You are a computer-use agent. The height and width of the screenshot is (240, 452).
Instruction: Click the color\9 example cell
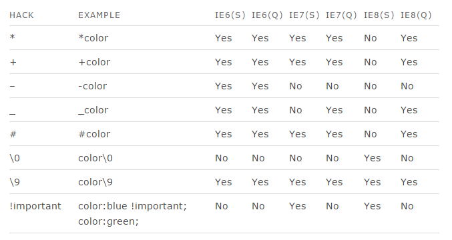95,182
